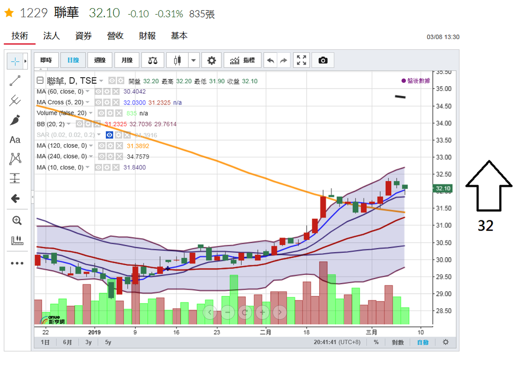Expand the Volume (false, 20) indicator menu
The width and height of the screenshot is (519, 369).
90,113
